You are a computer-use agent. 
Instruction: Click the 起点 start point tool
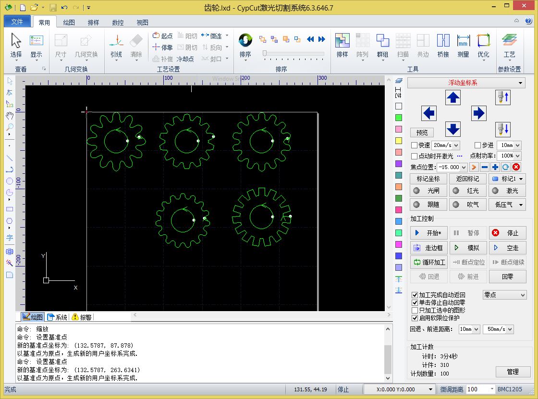(163, 36)
